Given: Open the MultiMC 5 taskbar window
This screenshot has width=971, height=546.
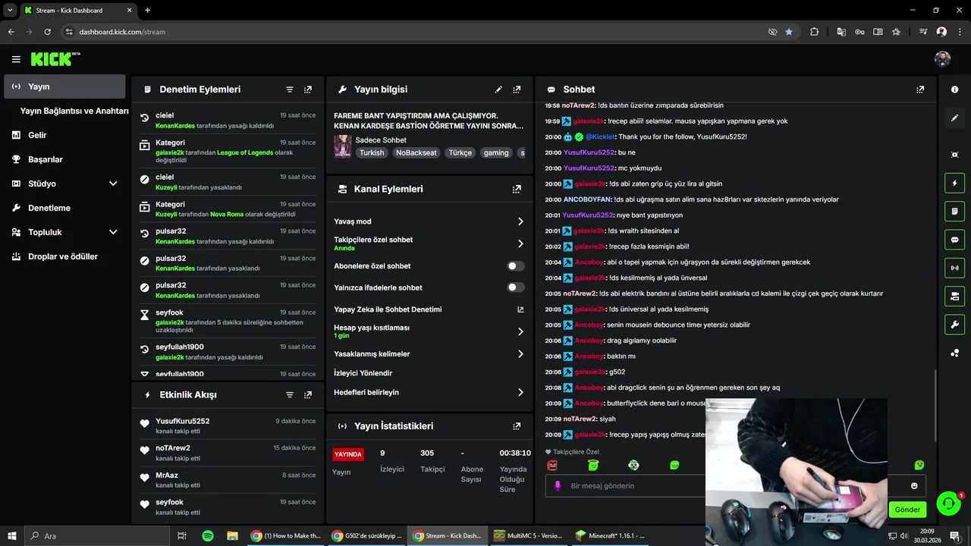Looking at the screenshot, I should (529, 535).
